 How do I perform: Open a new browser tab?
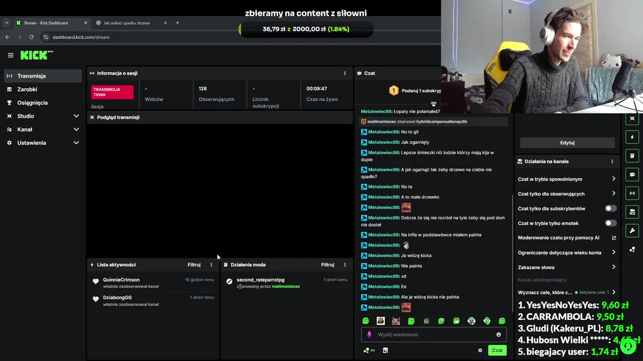tap(177, 23)
